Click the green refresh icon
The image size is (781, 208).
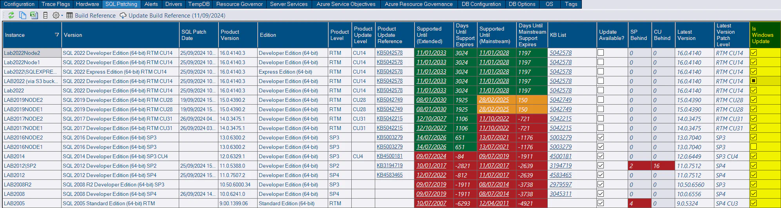[11, 15]
